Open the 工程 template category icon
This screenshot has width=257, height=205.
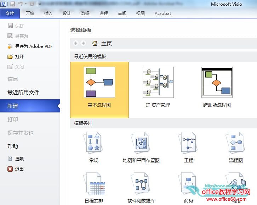(188, 143)
